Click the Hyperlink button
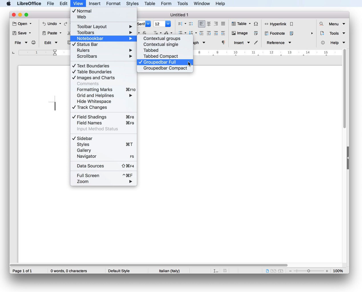Screen dimensions: 362x292 pyautogui.click(x=275, y=24)
